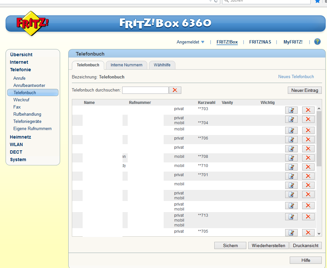Go to Rufbehandlung in the sidebar
The image size is (327, 268).
[27, 114]
